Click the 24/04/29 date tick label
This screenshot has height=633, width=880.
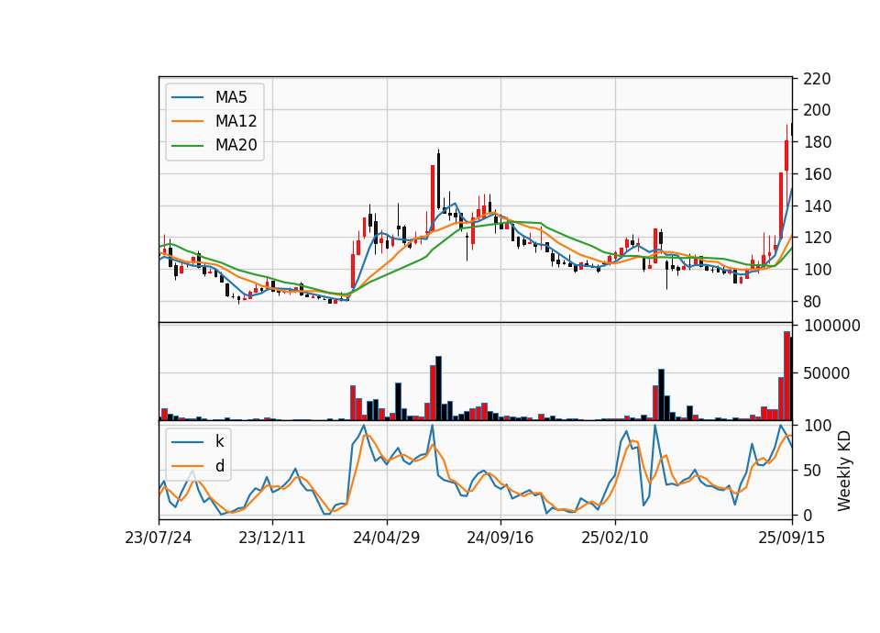pyautogui.click(x=386, y=539)
